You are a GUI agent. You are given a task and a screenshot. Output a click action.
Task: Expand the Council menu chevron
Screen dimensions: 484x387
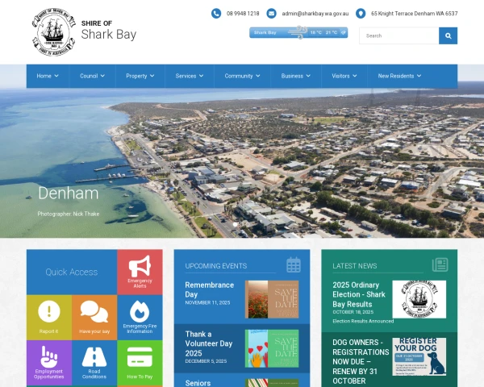click(102, 76)
